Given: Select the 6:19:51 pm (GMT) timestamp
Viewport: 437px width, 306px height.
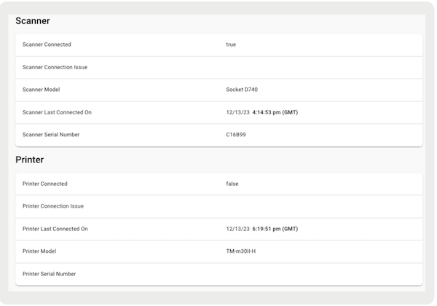Looking at the screenshot, I should coord(275,229).
